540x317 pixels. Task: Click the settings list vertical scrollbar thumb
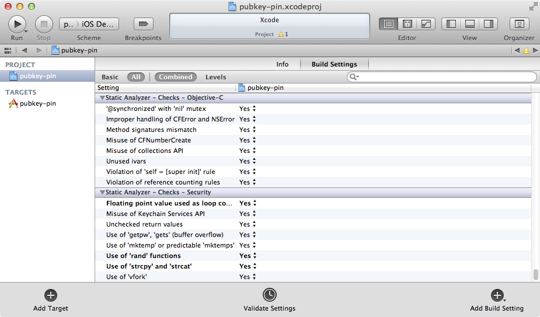coord(535,274)
